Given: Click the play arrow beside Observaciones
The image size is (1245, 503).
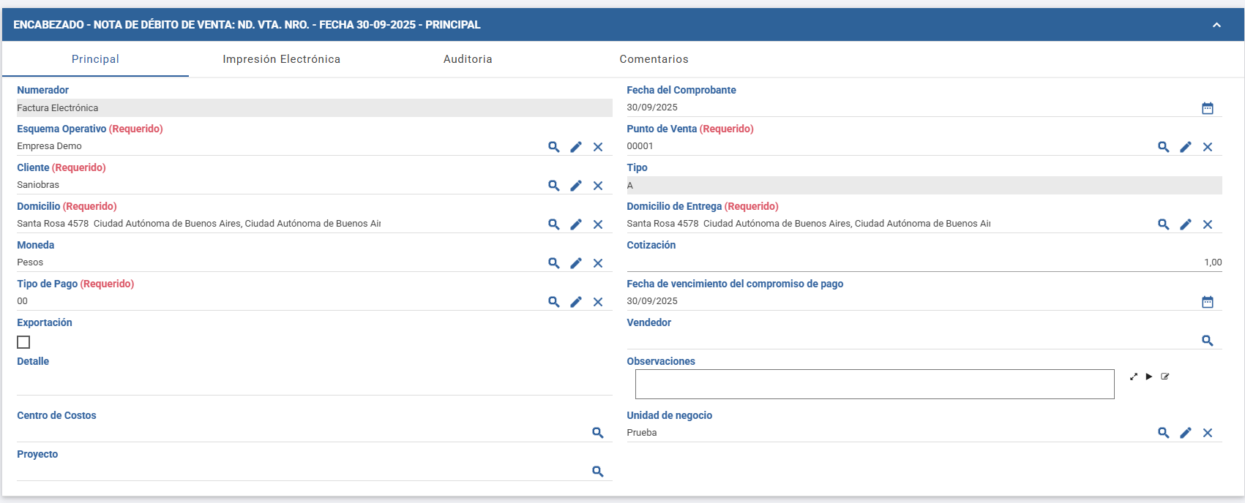Looking at the screenshot, I should [1149, 377].
